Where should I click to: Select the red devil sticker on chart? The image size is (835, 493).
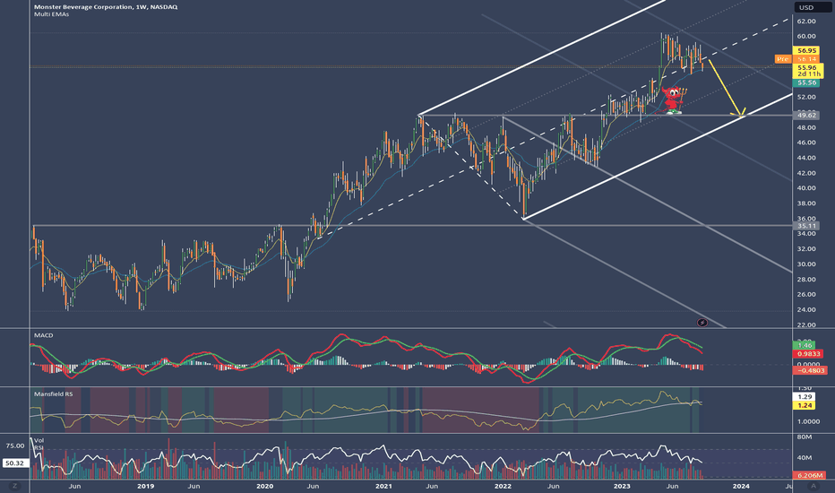pos(673,100)
